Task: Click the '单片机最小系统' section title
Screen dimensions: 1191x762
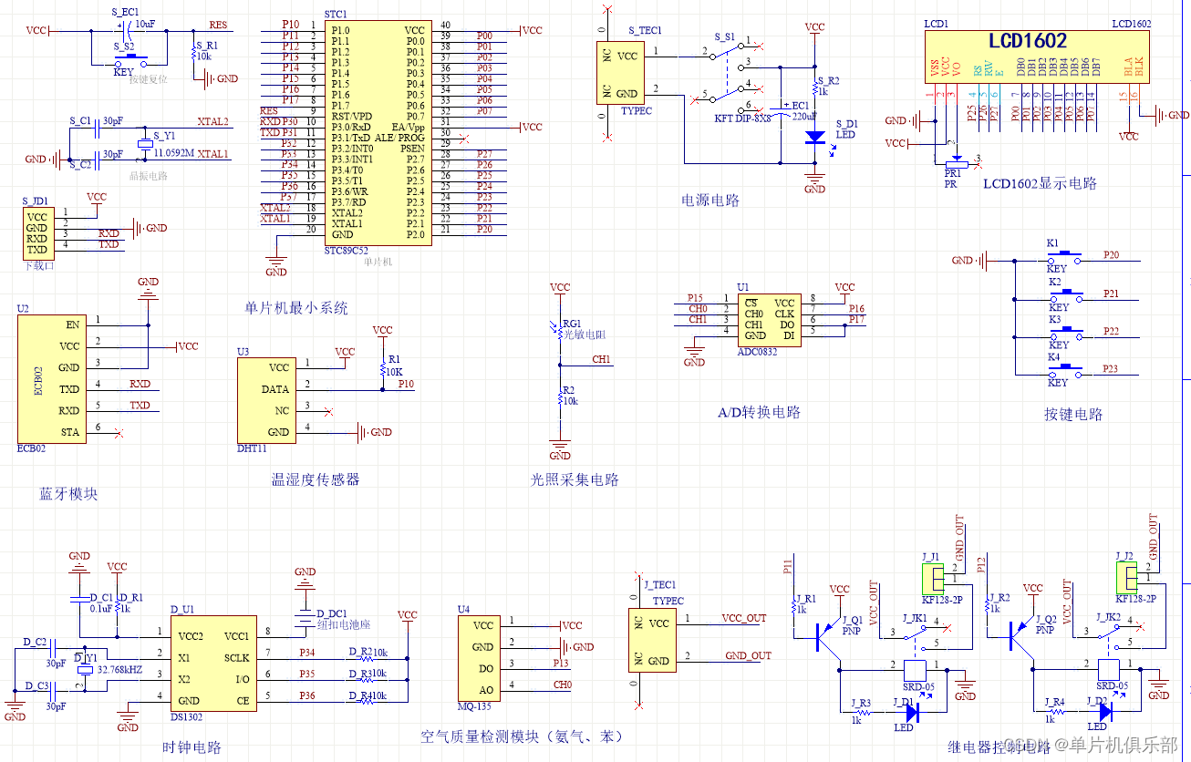Action: tap(296, 308)
